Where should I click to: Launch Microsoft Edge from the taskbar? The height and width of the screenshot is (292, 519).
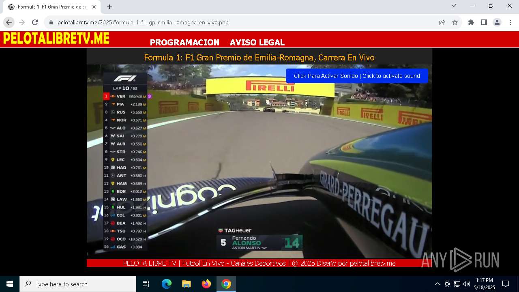click(x=167, y=284)
